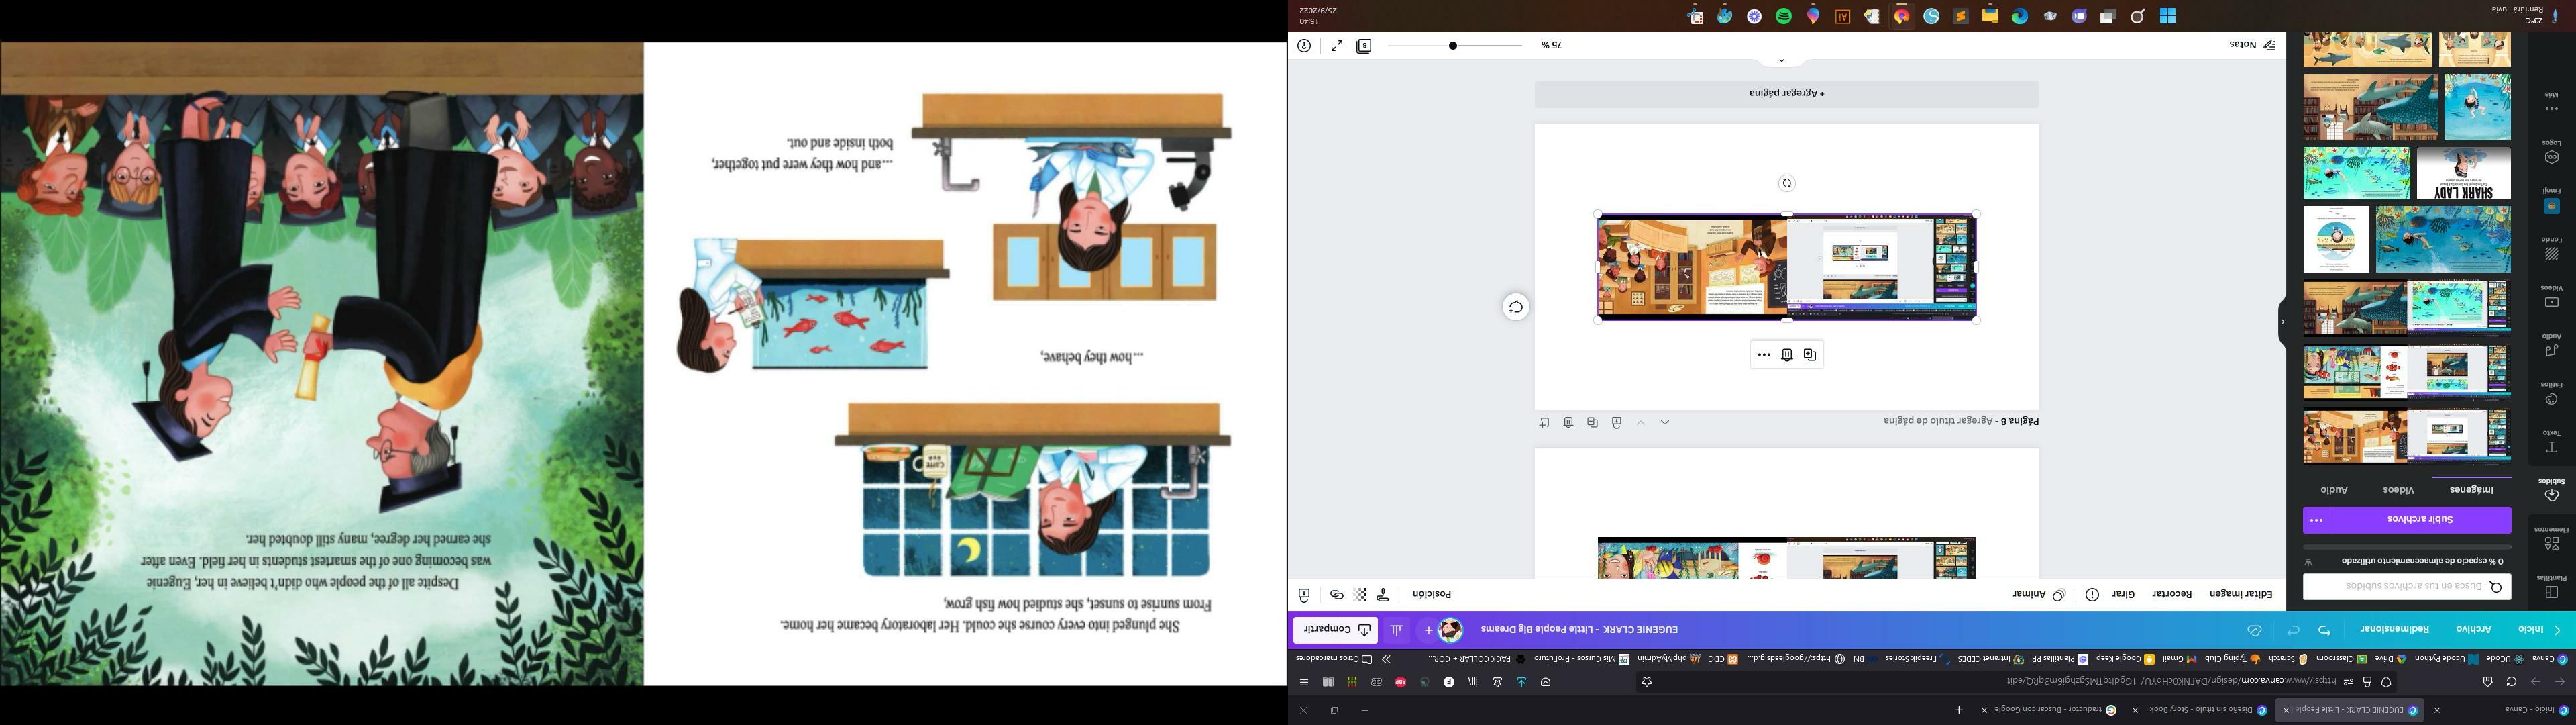This screenshot has width=2576, height=725.
Task: Click the cloud save status icon
Action: pyautogui.click(x=2254, y=631)
